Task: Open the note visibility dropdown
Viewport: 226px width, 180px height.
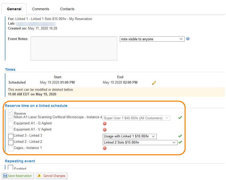Action: (x=152, y=39)
